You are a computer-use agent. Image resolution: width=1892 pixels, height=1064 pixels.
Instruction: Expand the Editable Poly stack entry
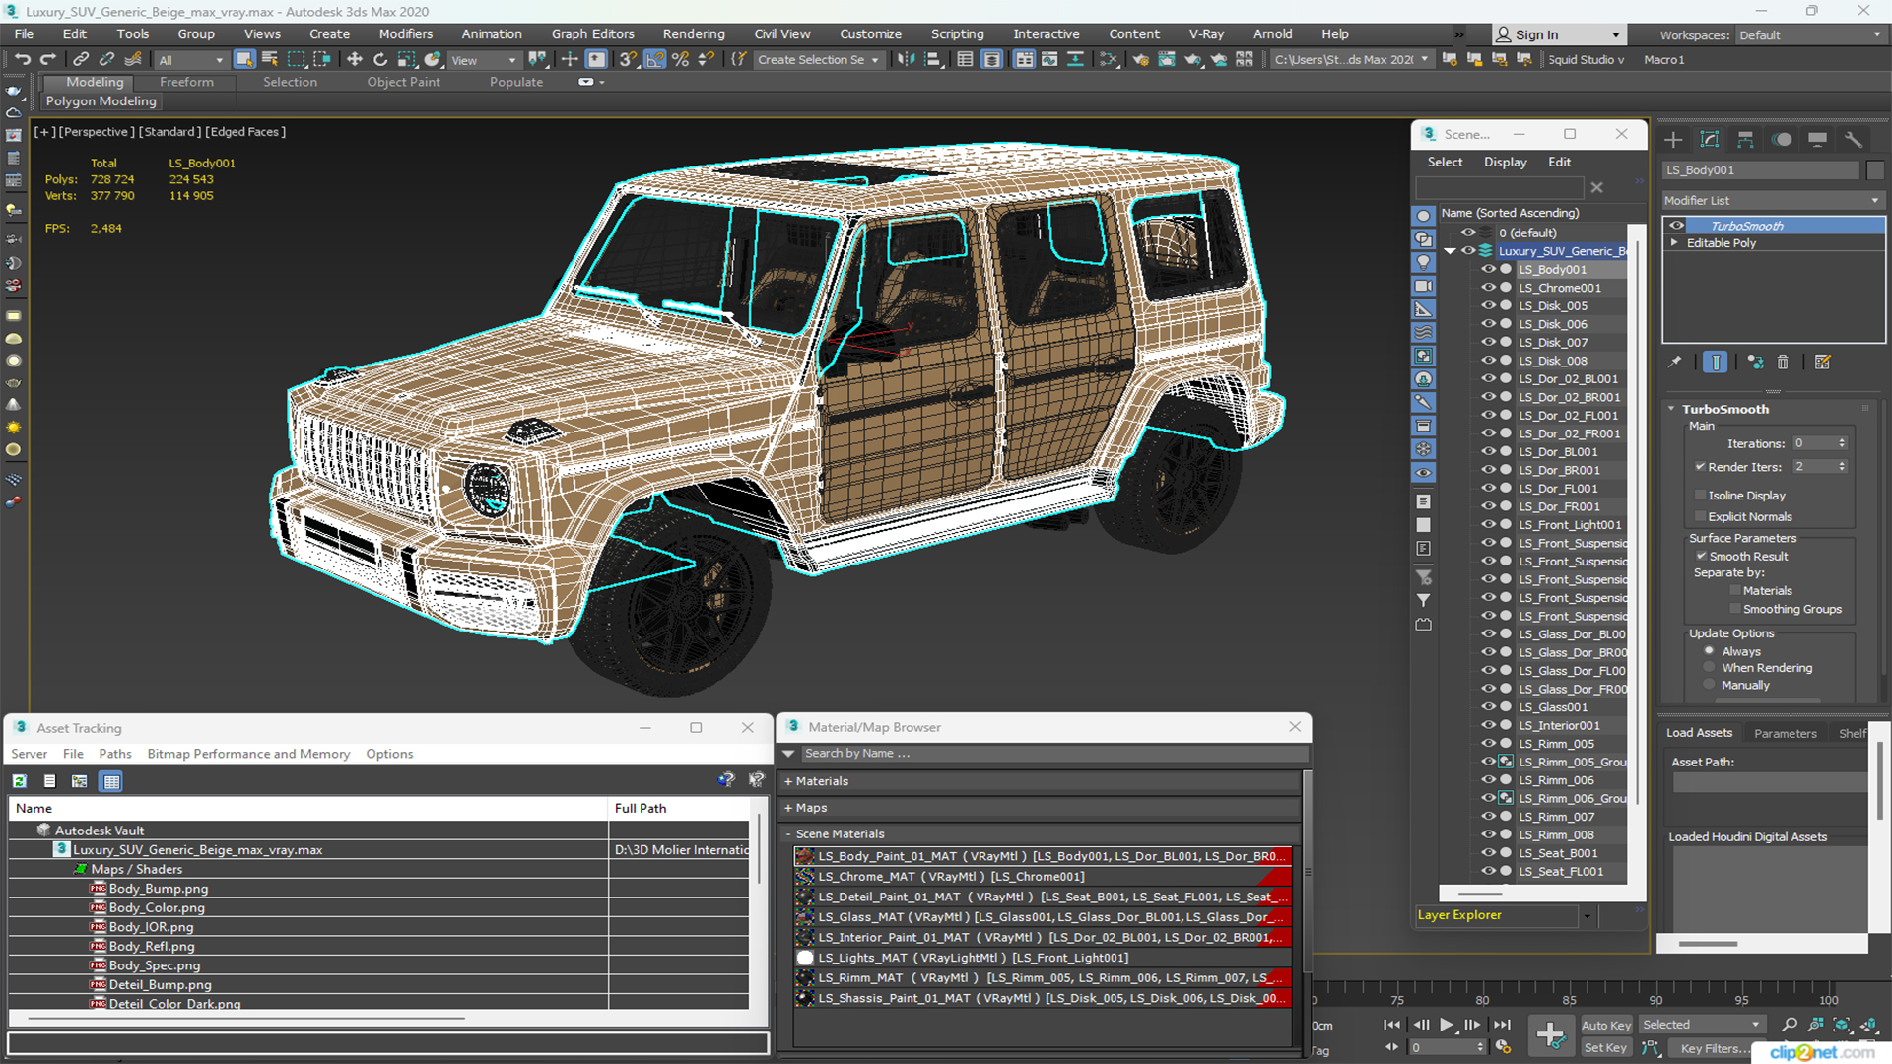[1674, 243]
